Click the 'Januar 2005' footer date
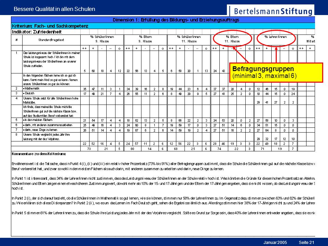The image size is (328, 246). coord(275,243)
